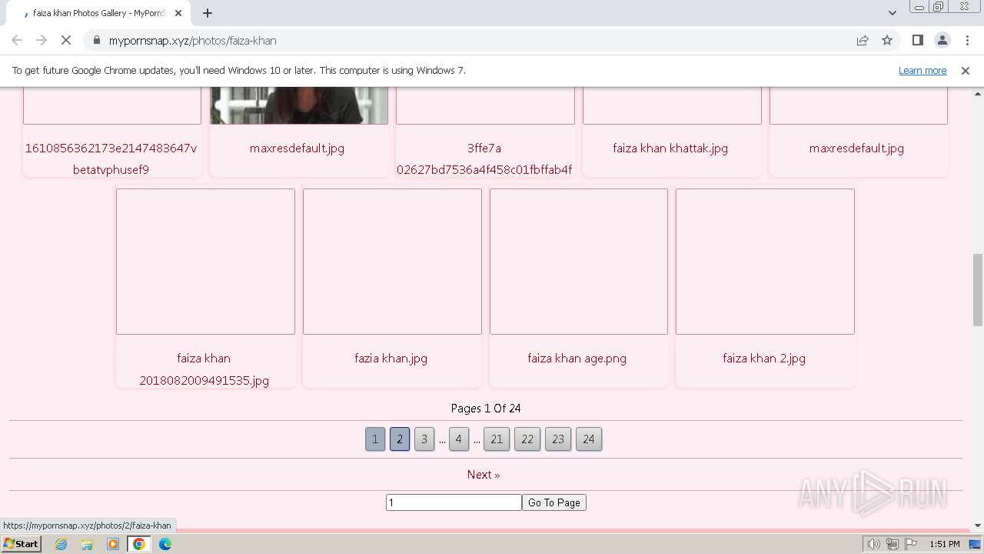Open Chrome three-dot menu
This screenshot has height=554, width=984.
[967, 40]
